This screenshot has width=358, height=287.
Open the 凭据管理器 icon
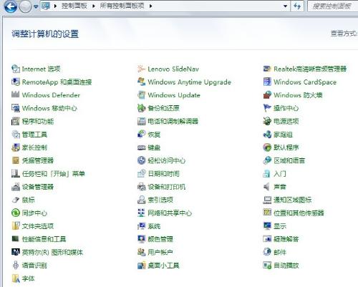coord(16,160)
